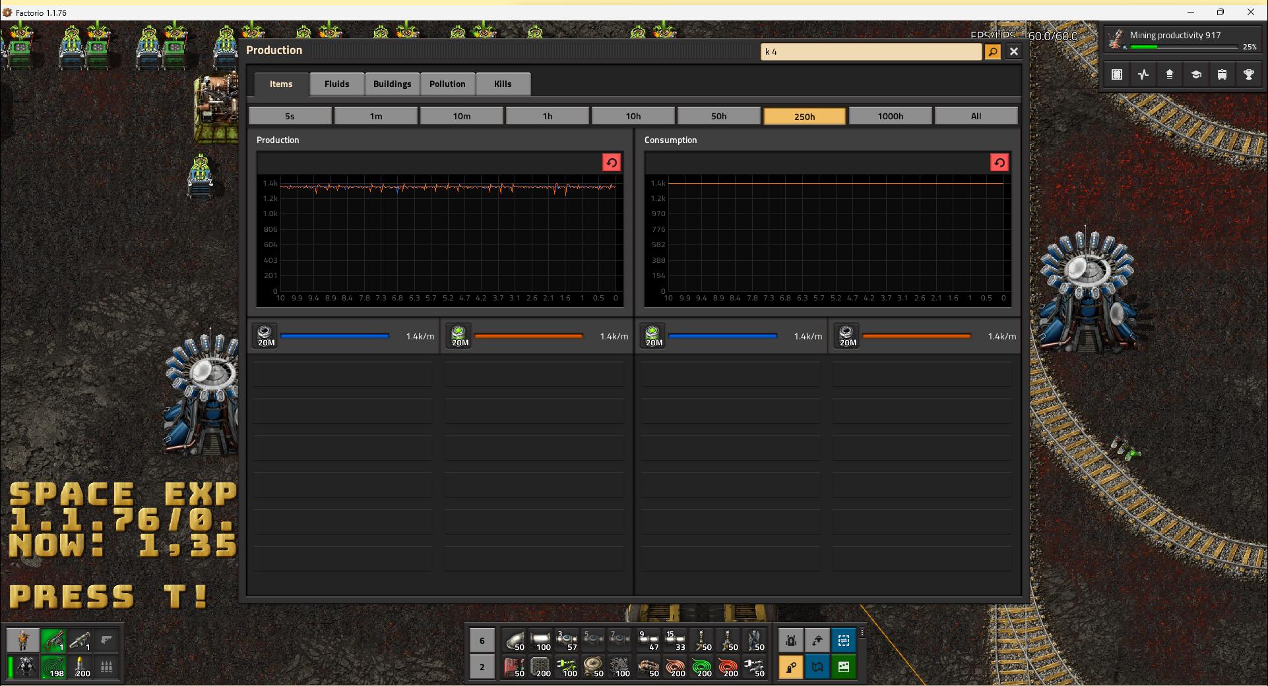Open the Pollution statistics tab
The image size is (1268, 686).
pos(447,84)
